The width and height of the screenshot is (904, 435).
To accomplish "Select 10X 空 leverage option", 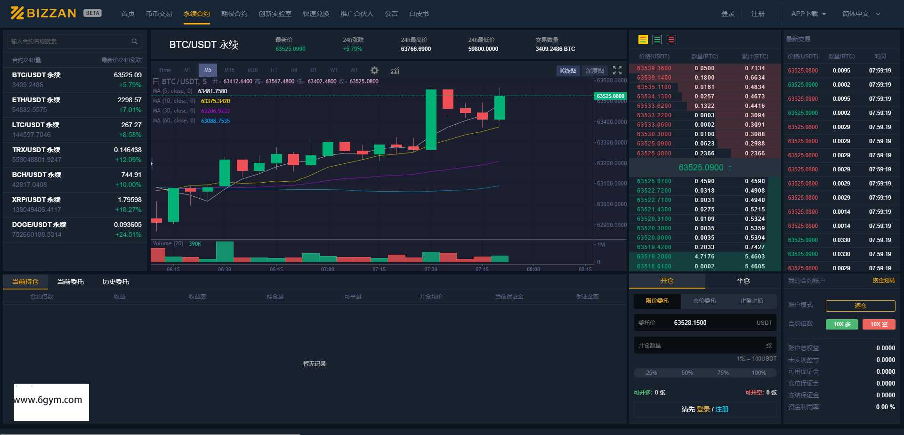I will (x=879, y=324).
